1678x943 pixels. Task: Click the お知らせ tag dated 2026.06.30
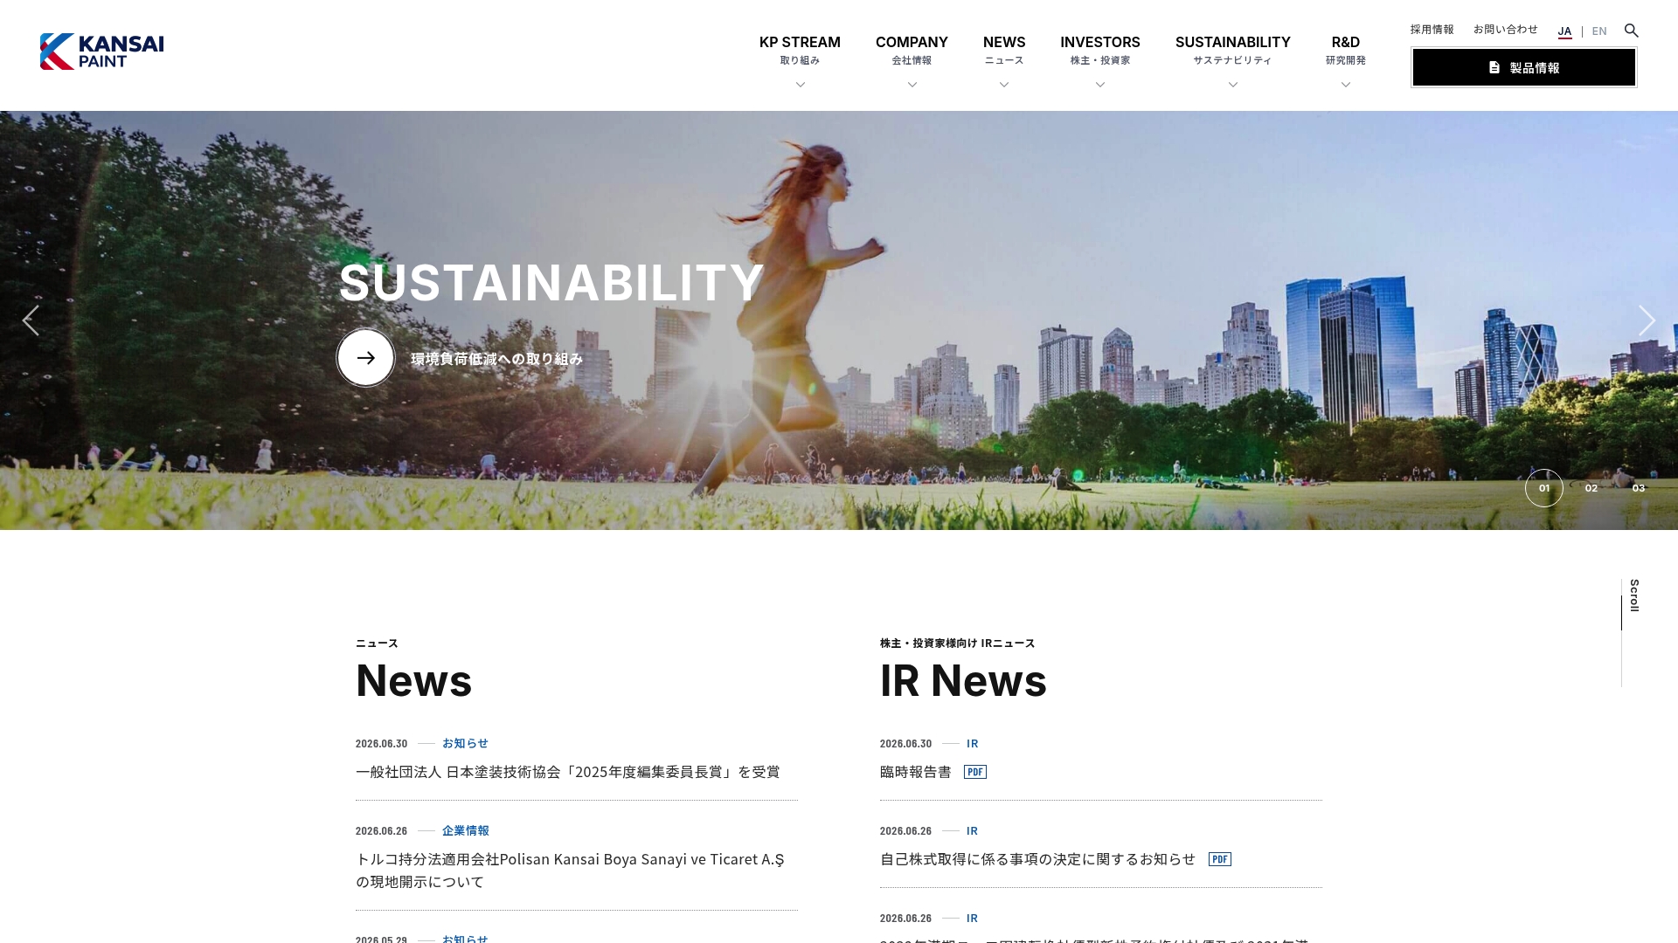[465, 743]
